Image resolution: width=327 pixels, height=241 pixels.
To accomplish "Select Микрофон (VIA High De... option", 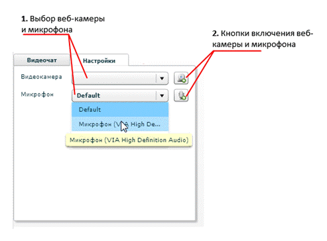I will [120, 124].
